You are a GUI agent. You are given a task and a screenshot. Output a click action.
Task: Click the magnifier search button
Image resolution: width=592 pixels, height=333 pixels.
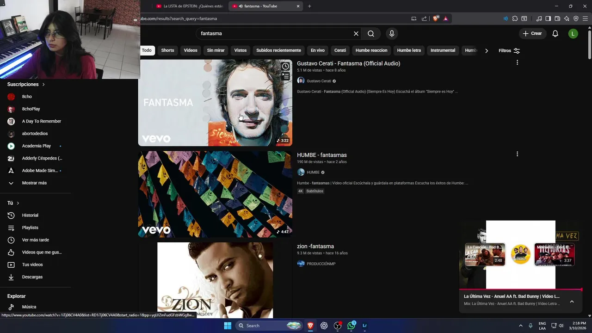(371, 34)
